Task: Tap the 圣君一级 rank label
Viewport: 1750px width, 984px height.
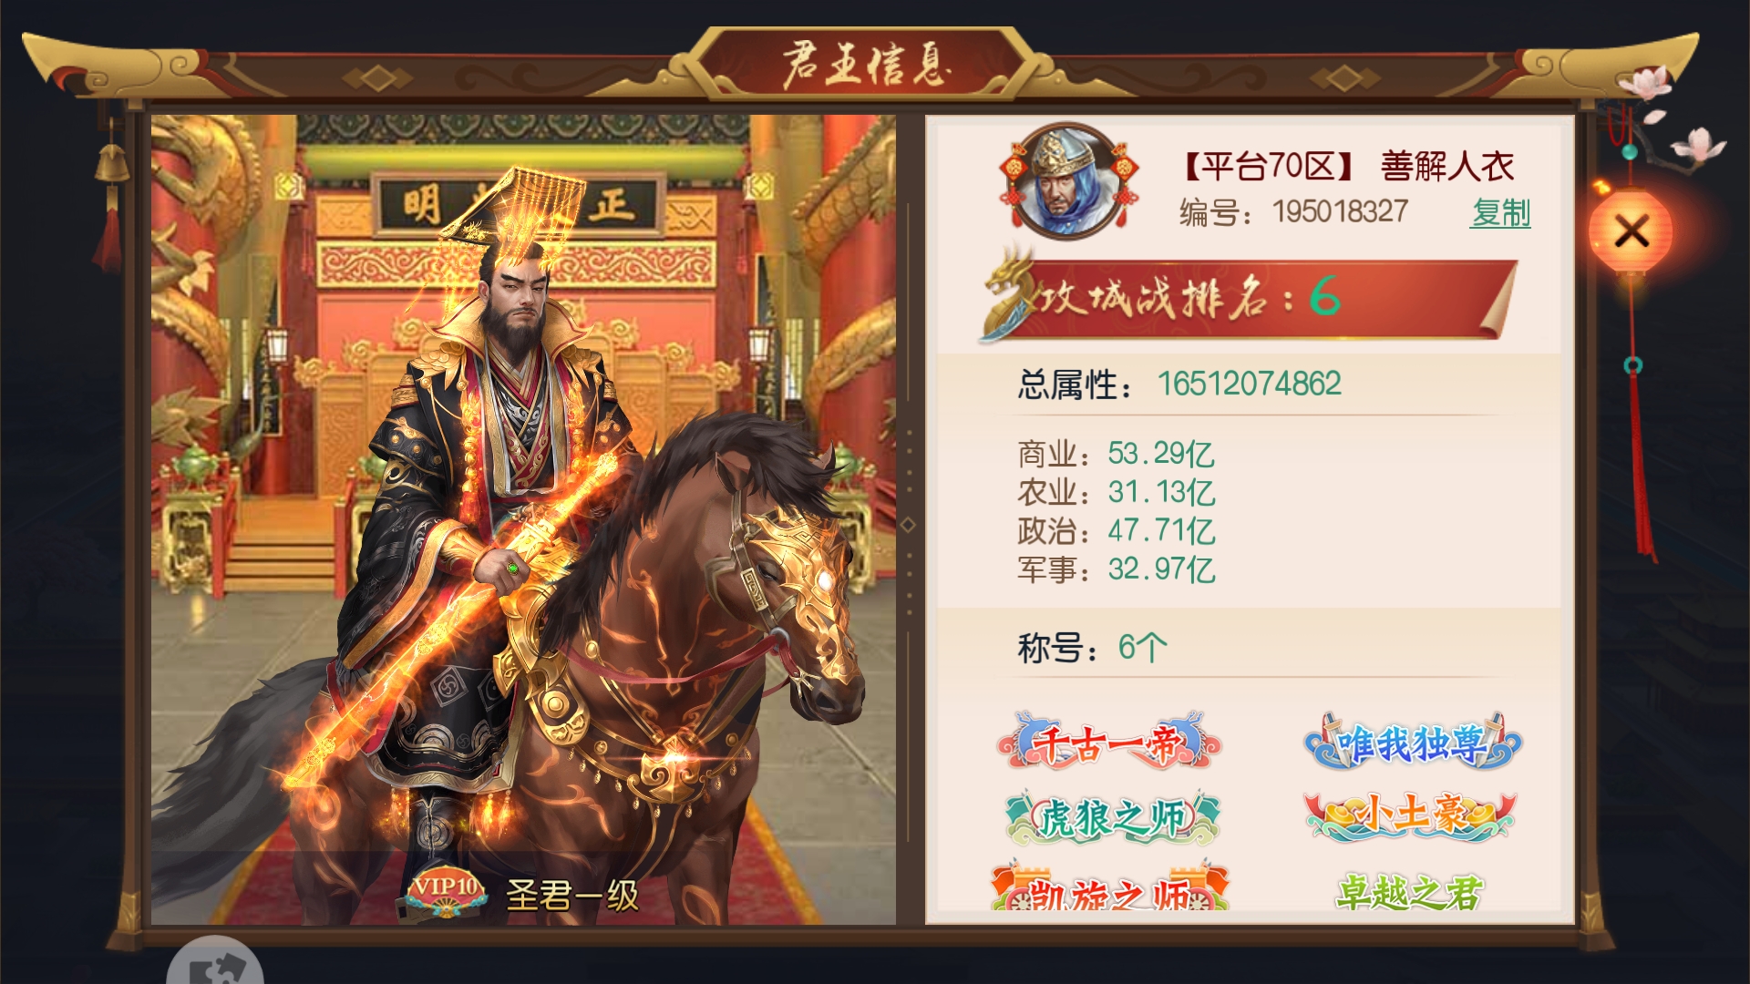Action: (572, 895)
